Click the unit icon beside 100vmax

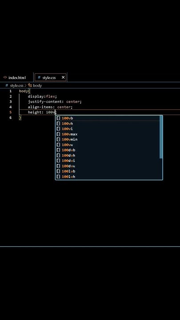tap(58, 134)
